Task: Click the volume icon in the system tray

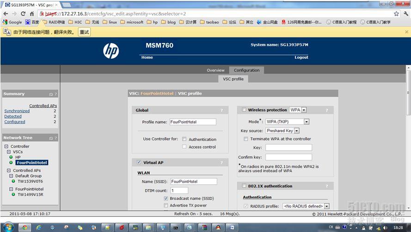Action: click(385, 227)
